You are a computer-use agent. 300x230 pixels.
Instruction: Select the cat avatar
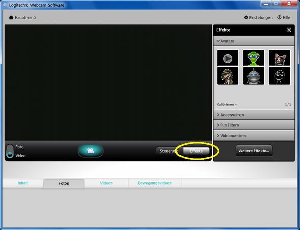[x=280, y=58]
